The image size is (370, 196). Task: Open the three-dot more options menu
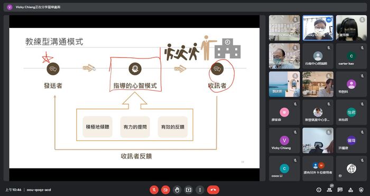(200, 190)
